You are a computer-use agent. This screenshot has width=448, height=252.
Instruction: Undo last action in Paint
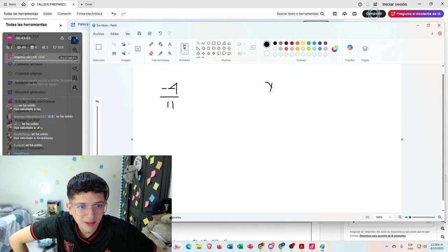tap(160, 34)
